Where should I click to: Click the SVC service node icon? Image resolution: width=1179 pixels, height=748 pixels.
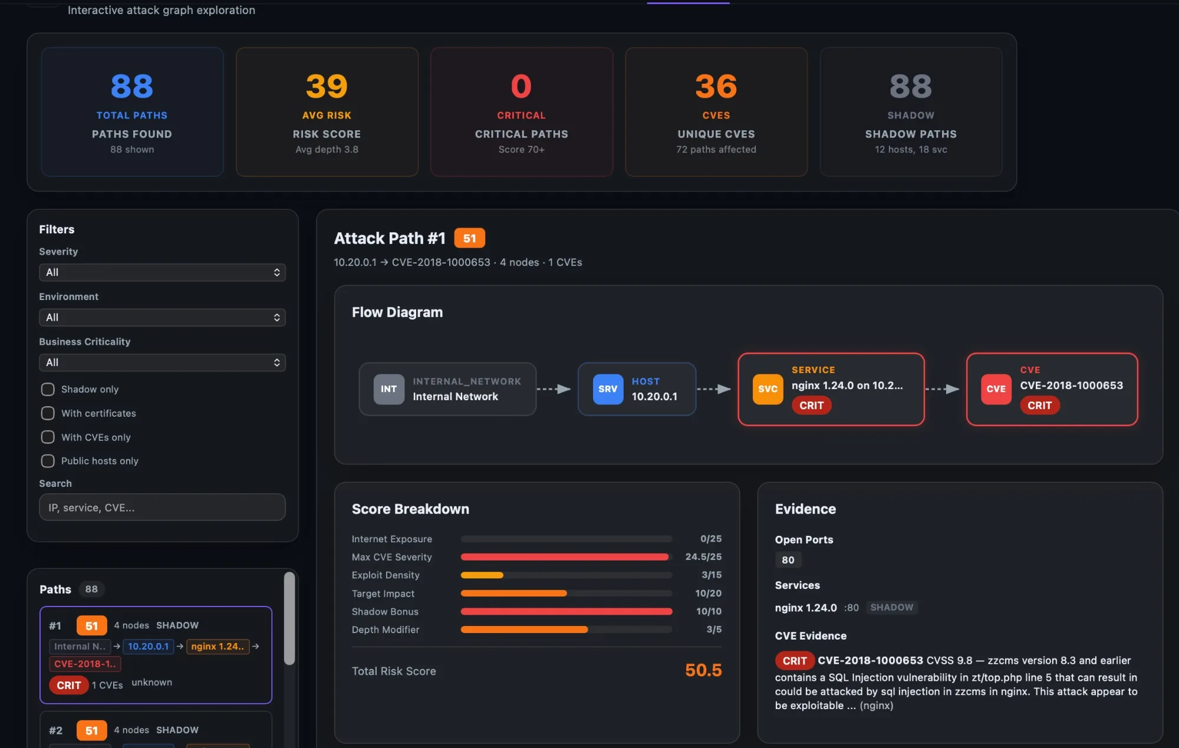[x=768, y=389]
